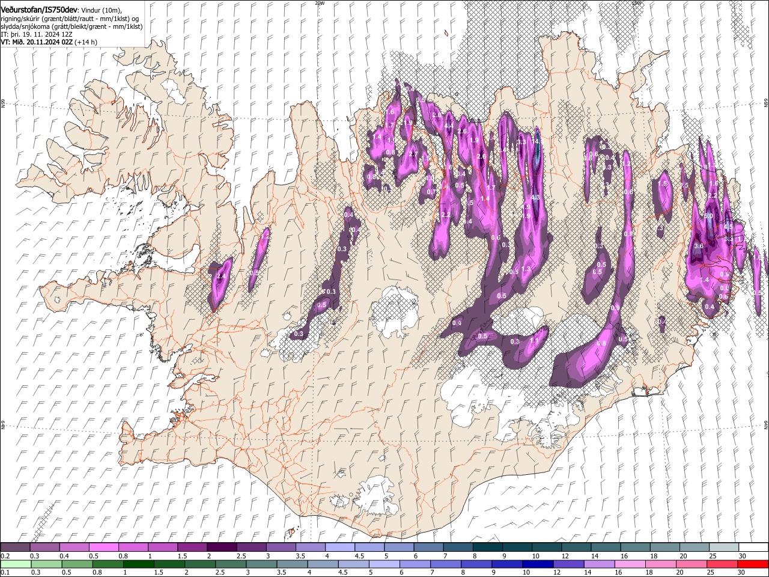Click the first snow legend swatch labeled 0.2

coord(15,547)
